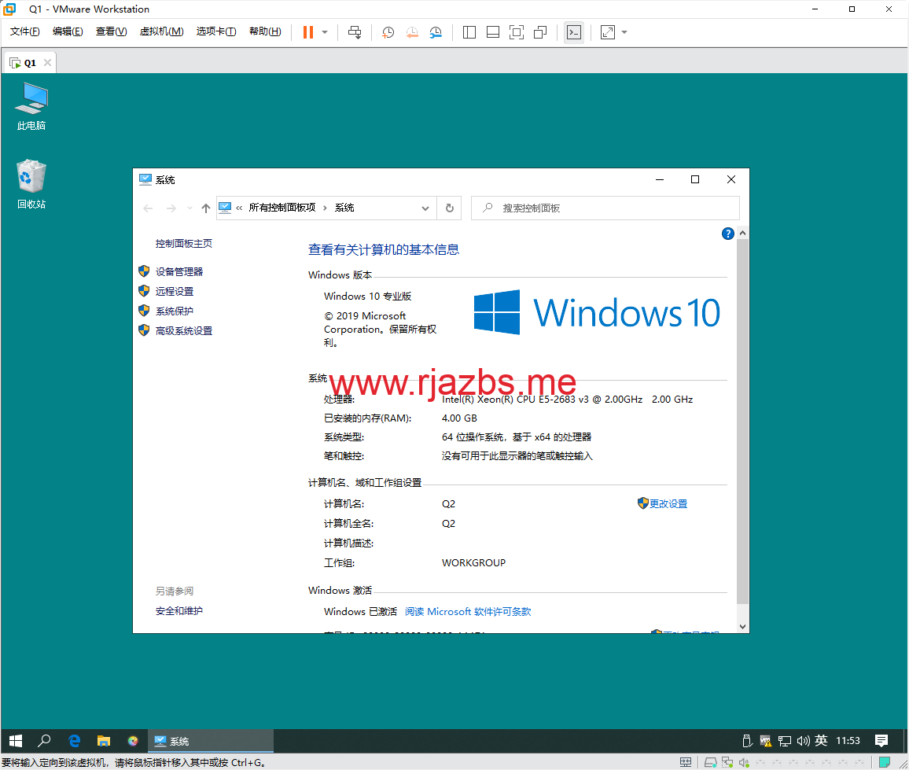Click the scrollbar up arrow in 系统 window
The image size is (909, 770).
point(742,233)
